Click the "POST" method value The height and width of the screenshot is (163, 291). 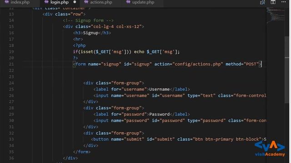click(x=251, y=64)
